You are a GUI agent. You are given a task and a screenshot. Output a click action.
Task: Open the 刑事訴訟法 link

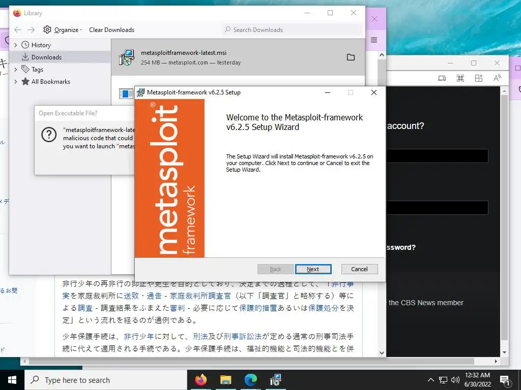[243, 337]
